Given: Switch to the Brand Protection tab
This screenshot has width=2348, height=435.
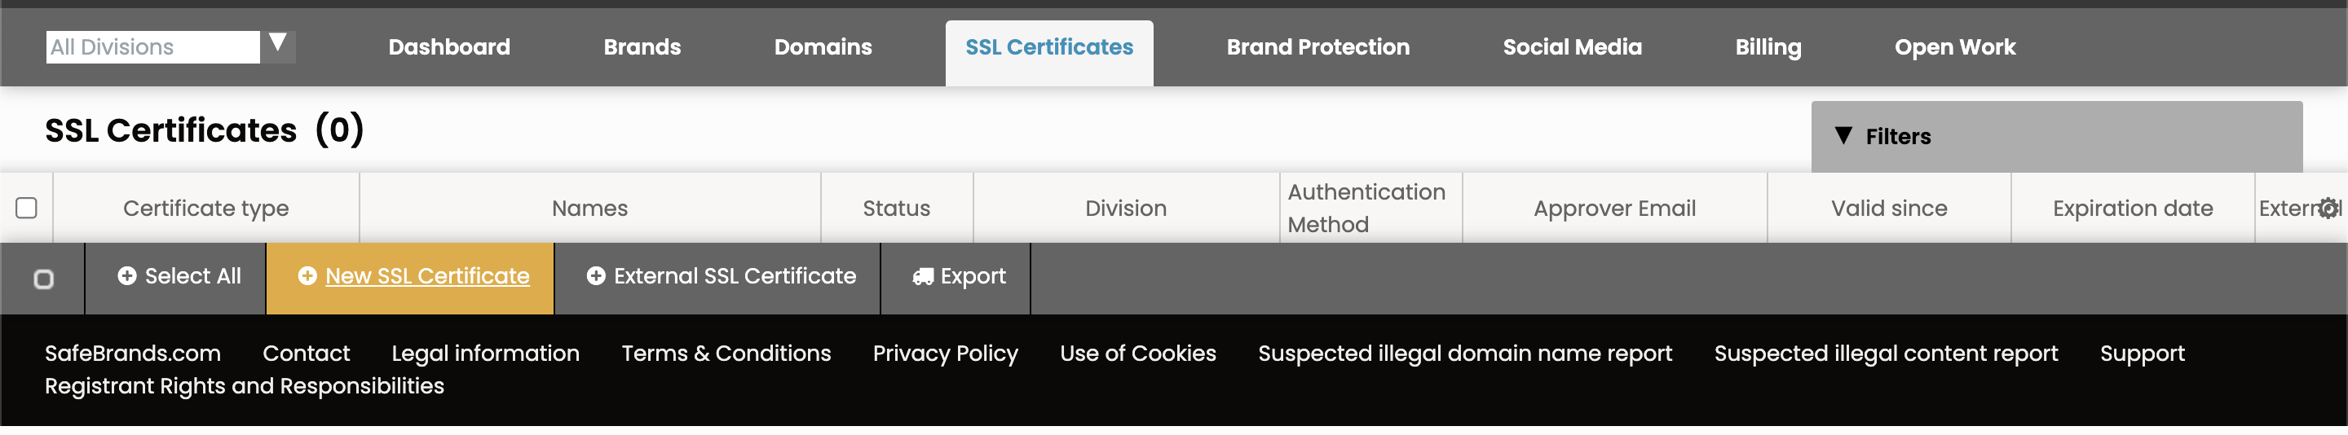Looking at the screenshot, I should (x=1317, y=47).
